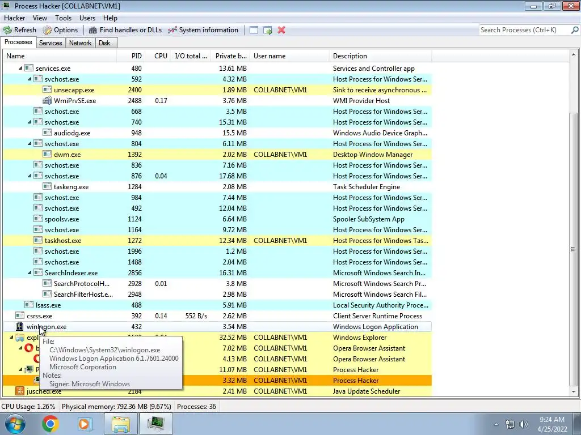Collapse svchost.exe PID 876 node

point(30,176)
